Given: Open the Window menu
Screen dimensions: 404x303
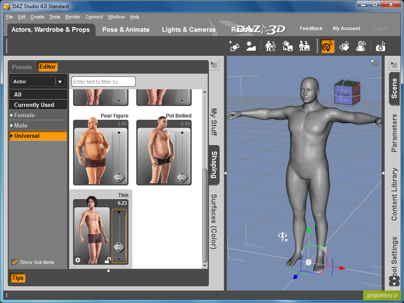Looking at the screenshot, I should pos(116,17).
